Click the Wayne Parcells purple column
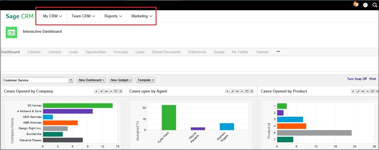 point(198,129)
